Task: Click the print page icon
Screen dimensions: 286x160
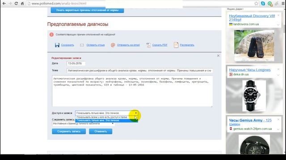Action: point(176,45)
